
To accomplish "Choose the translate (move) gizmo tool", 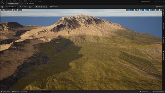I will (129, 10).
